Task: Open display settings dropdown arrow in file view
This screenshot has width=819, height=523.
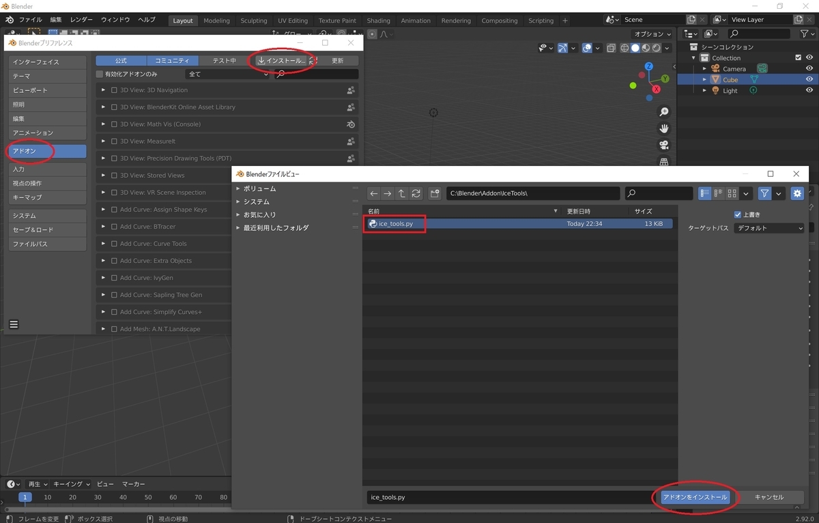Action: coord(745,194)
